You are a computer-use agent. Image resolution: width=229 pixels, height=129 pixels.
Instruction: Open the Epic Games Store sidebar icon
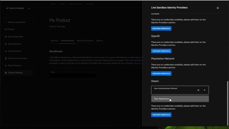(6, 37)
